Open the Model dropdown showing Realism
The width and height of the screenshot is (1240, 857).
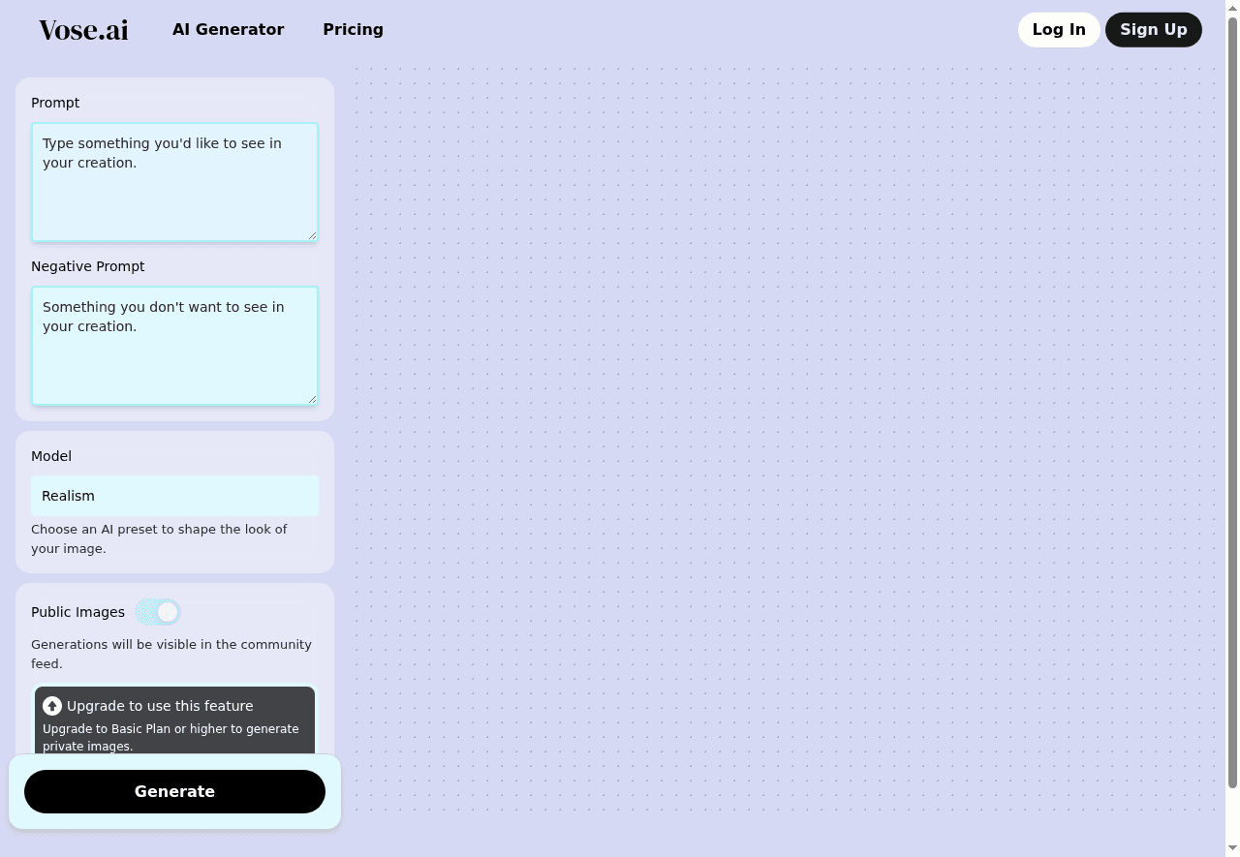tap(174, 496)
